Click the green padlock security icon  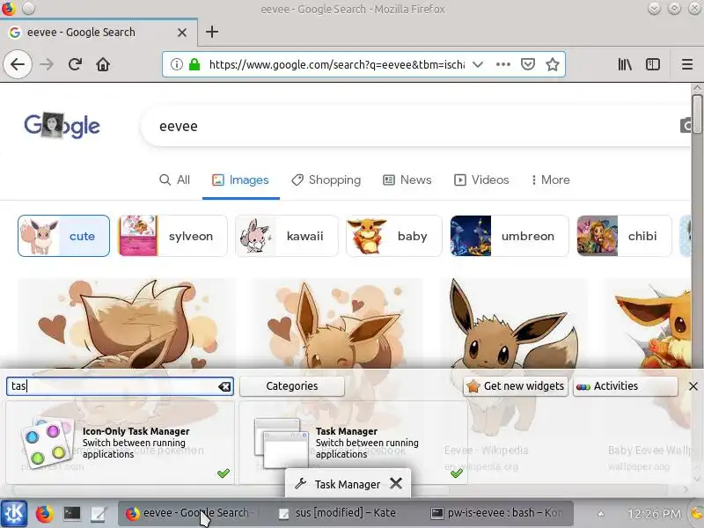coord(194,64)
